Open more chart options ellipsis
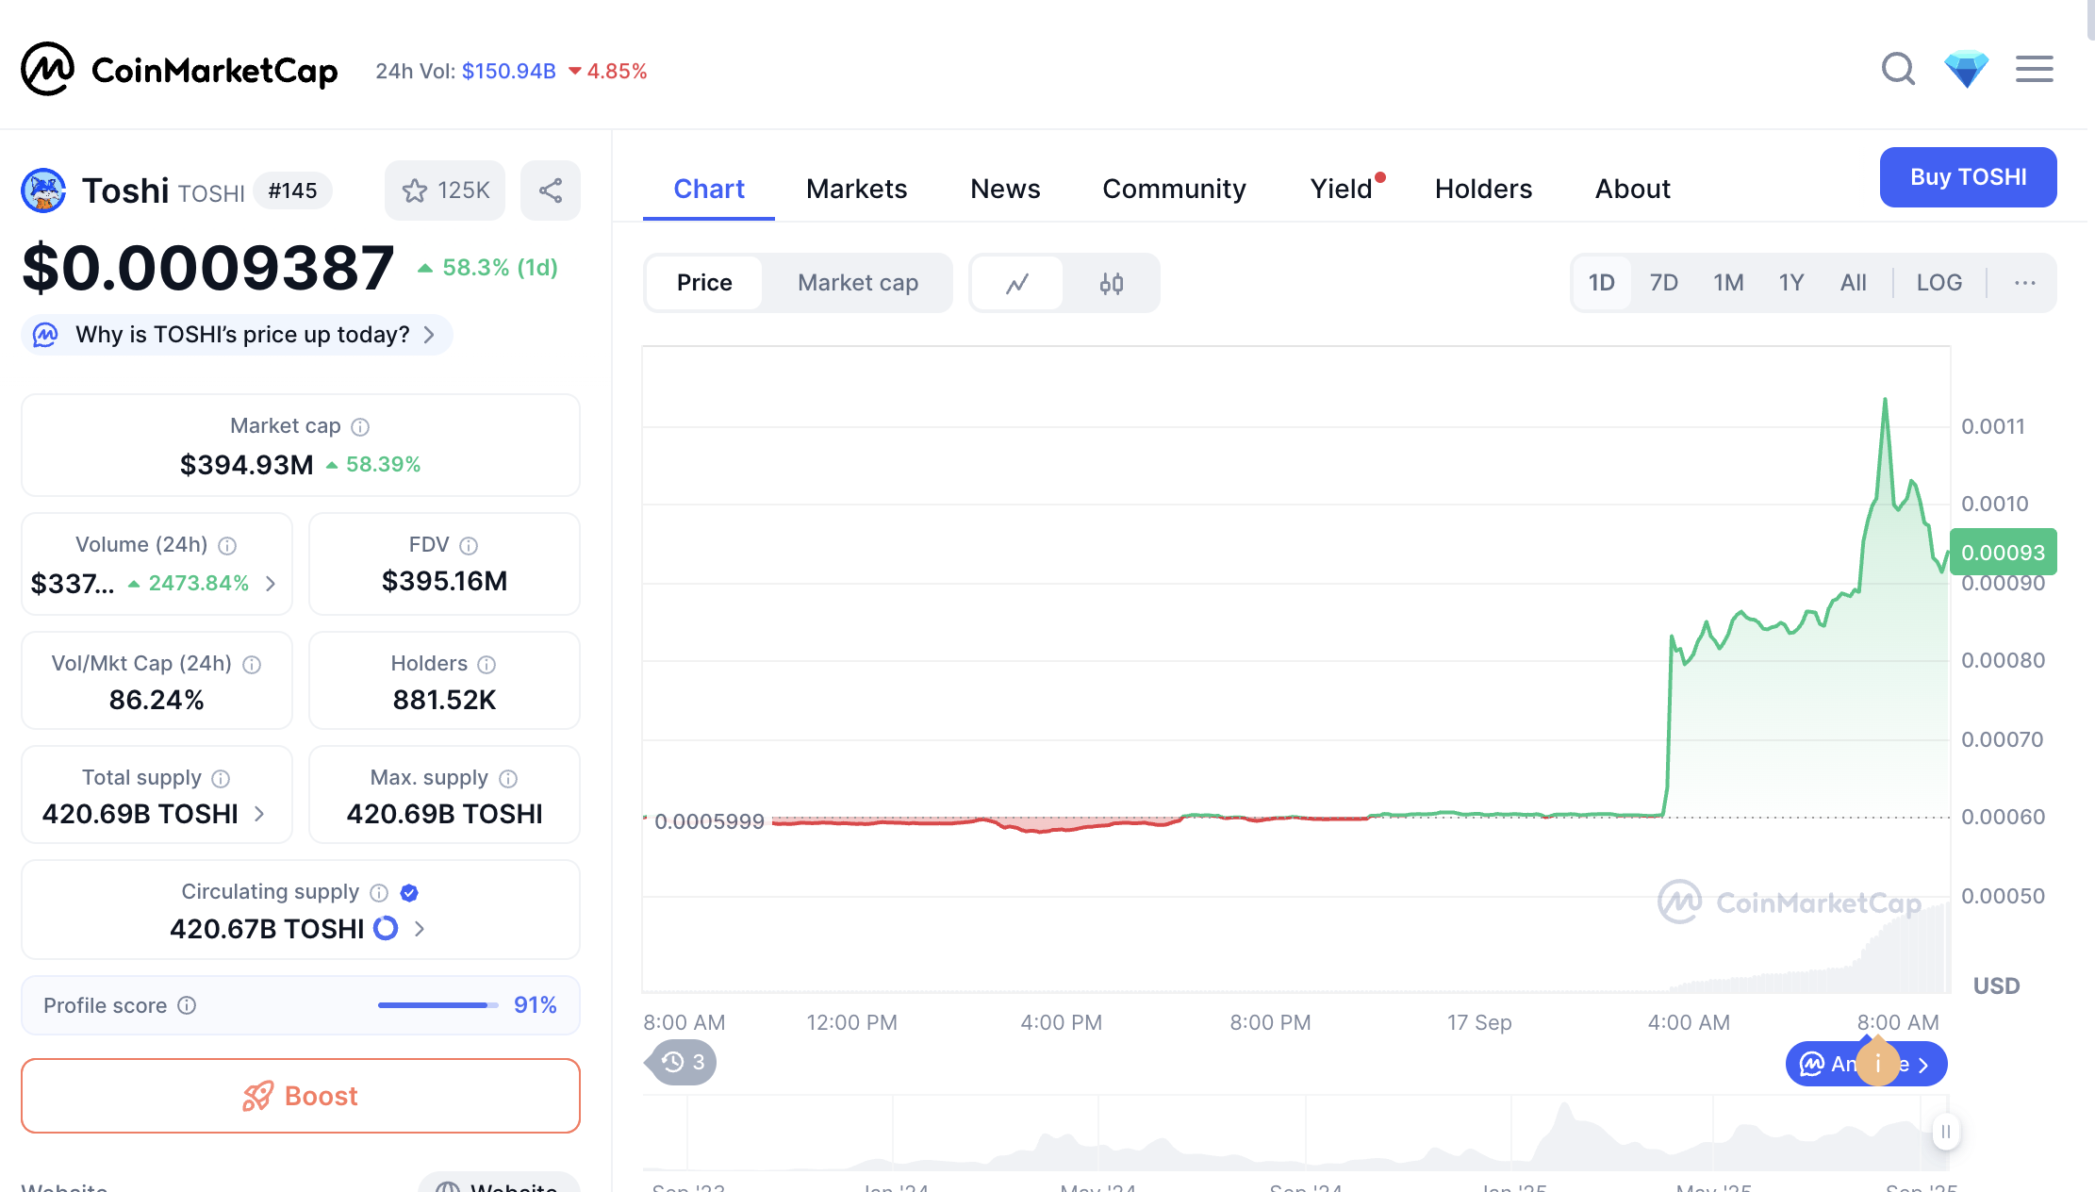 (2024, 282)
